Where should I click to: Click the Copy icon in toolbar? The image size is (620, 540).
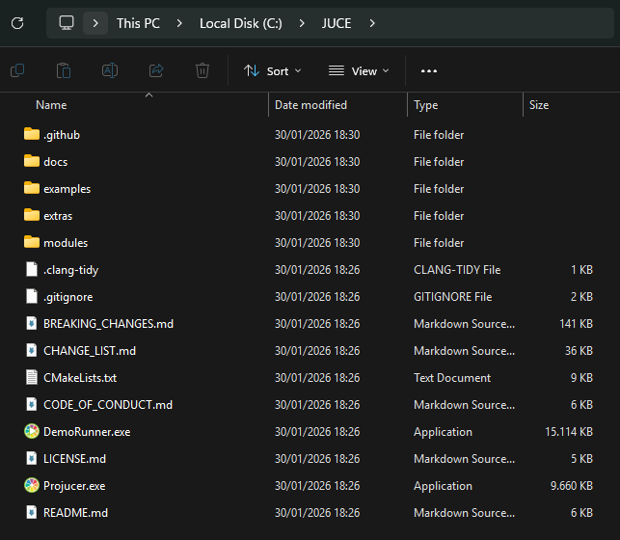tap(17, 70)
